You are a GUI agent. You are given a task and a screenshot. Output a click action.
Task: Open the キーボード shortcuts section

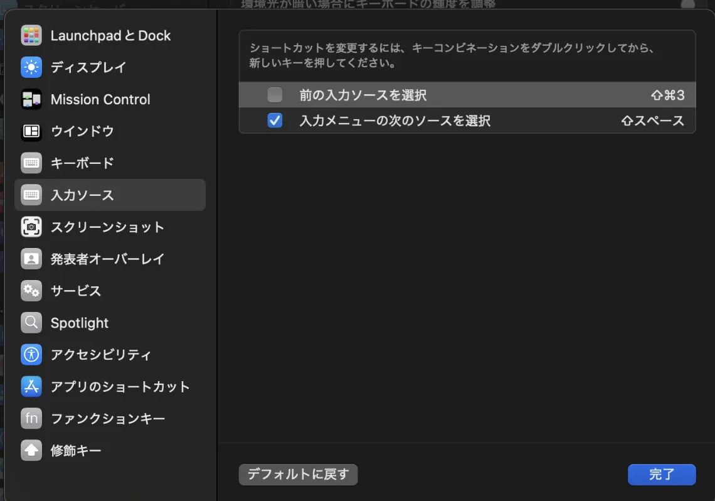click(x=30, y=163)
